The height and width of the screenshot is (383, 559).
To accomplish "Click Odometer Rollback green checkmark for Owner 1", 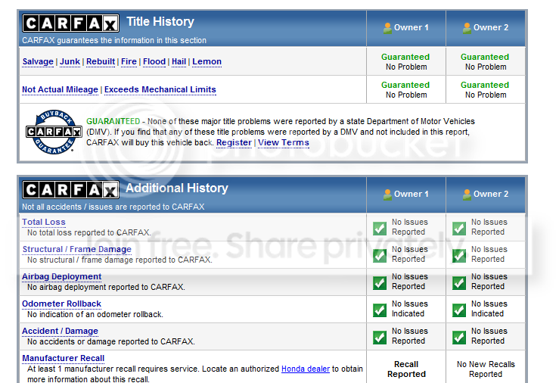I will coord(380,310).
